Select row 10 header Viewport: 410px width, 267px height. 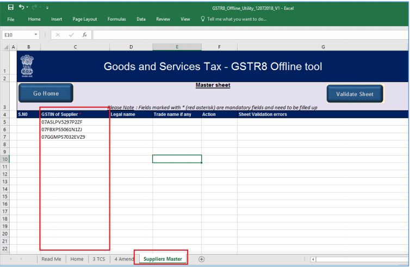[5, 159]
